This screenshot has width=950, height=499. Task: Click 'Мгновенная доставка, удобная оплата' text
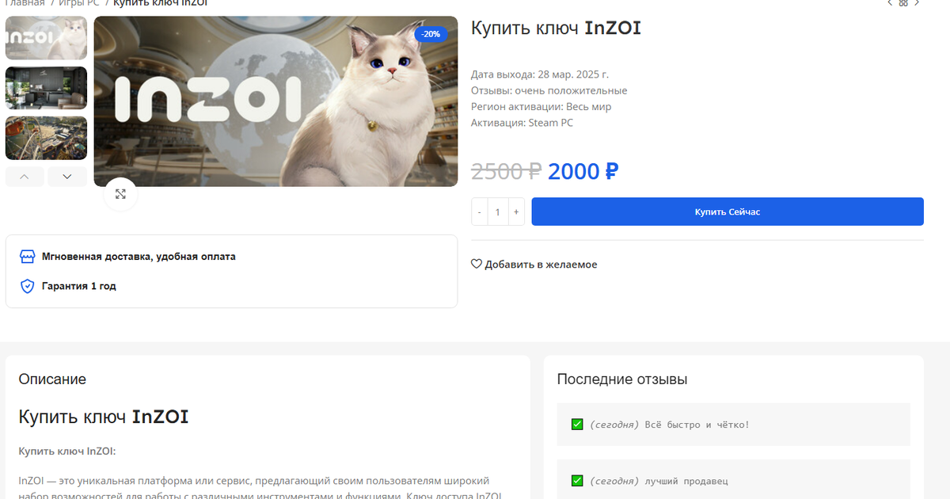[139, 257]
